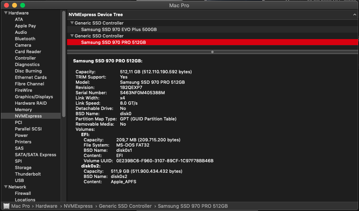
Task: Open the Power category
Action: [x=21, y=135]
